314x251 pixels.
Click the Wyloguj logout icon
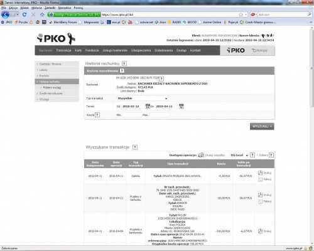pyautogui.click(x=254, y=50)
